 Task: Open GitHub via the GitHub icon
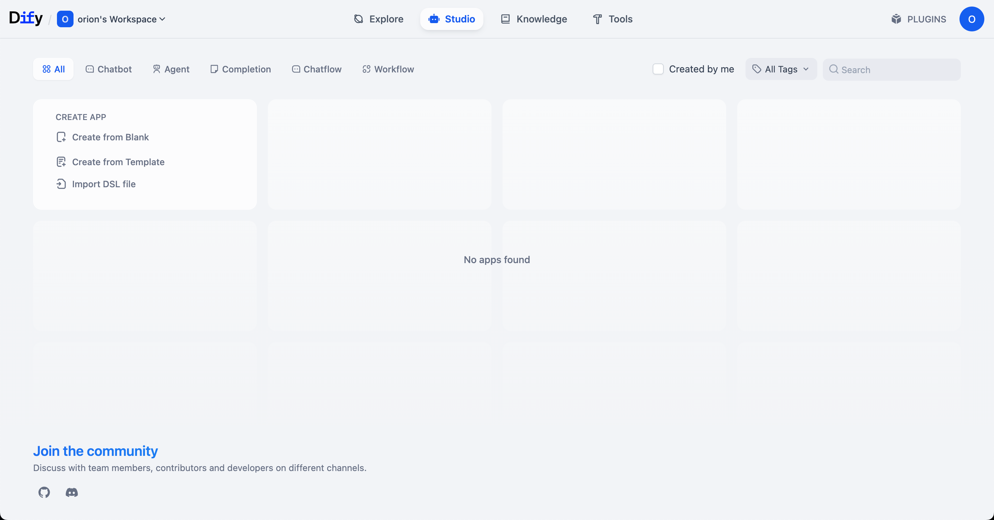coord(44,492)
